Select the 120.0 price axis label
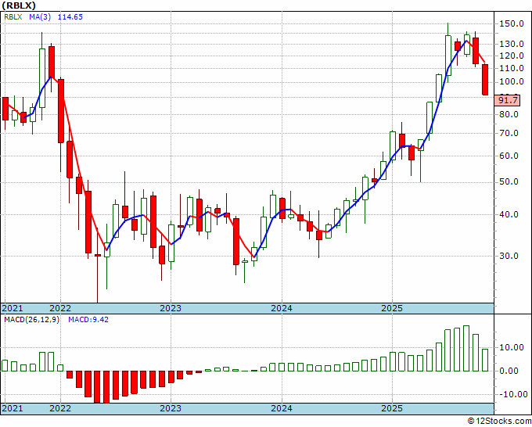 (x=512, y=56)
